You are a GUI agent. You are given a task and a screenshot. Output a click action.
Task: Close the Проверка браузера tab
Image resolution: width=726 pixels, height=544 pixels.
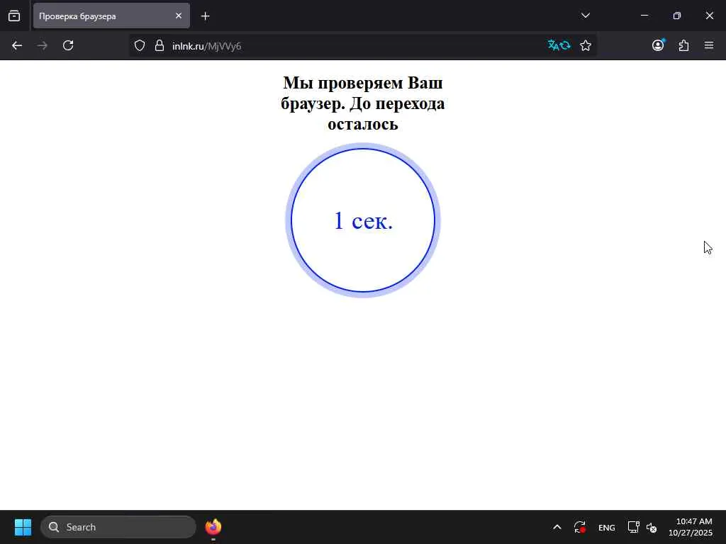tap(178, 16)
